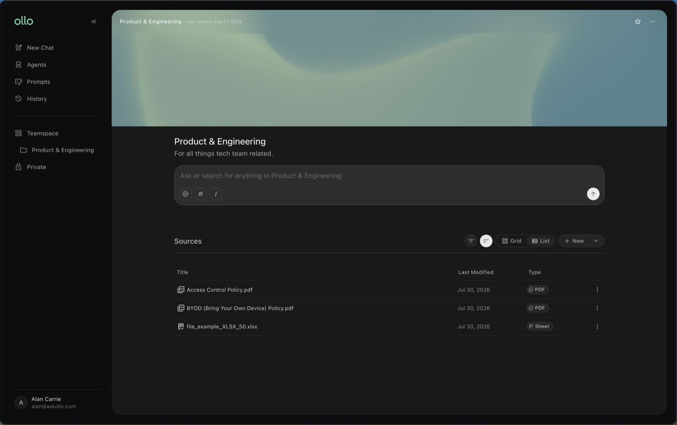Click the Access Control Policy.pdf file icon
677x425 pixels.
pyautogui.click(x=181, y=290)
